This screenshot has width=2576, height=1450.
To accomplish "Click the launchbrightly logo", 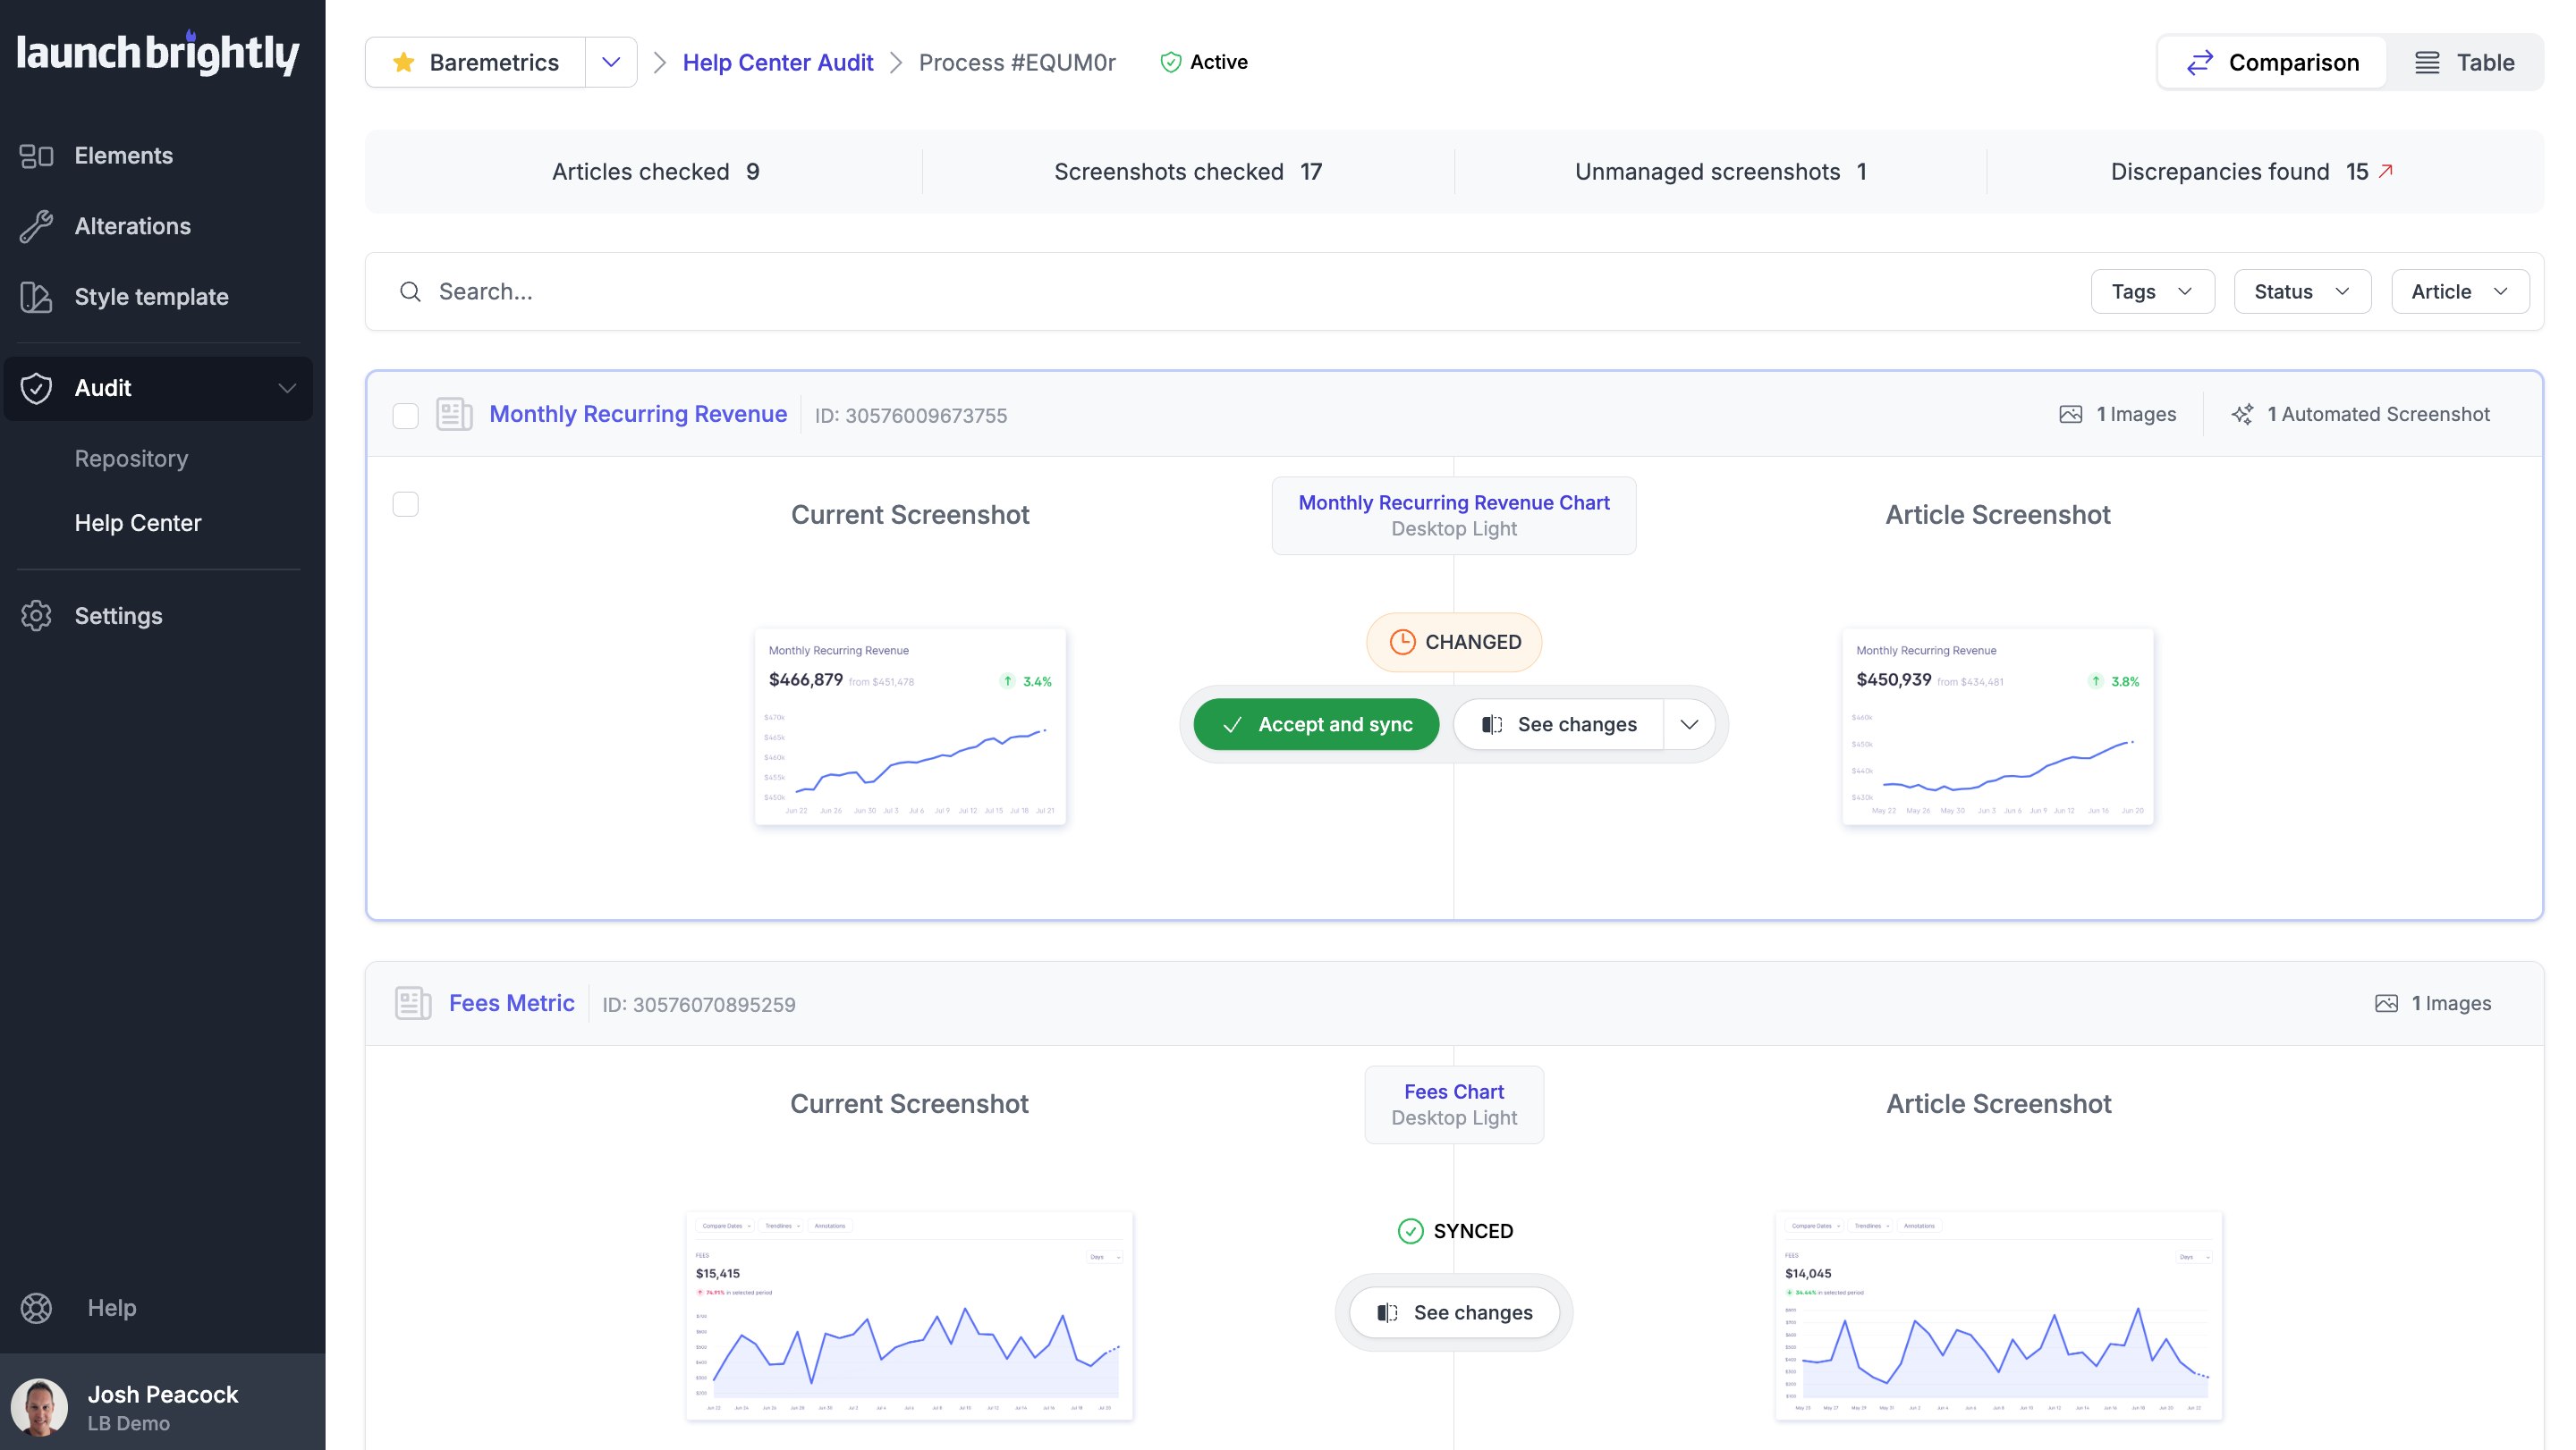I will 158,53.
